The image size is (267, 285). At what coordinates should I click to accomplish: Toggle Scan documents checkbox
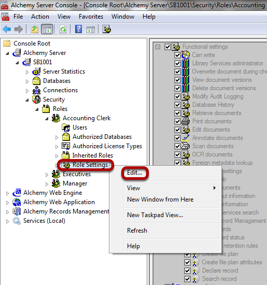click(x=177, y=146)
